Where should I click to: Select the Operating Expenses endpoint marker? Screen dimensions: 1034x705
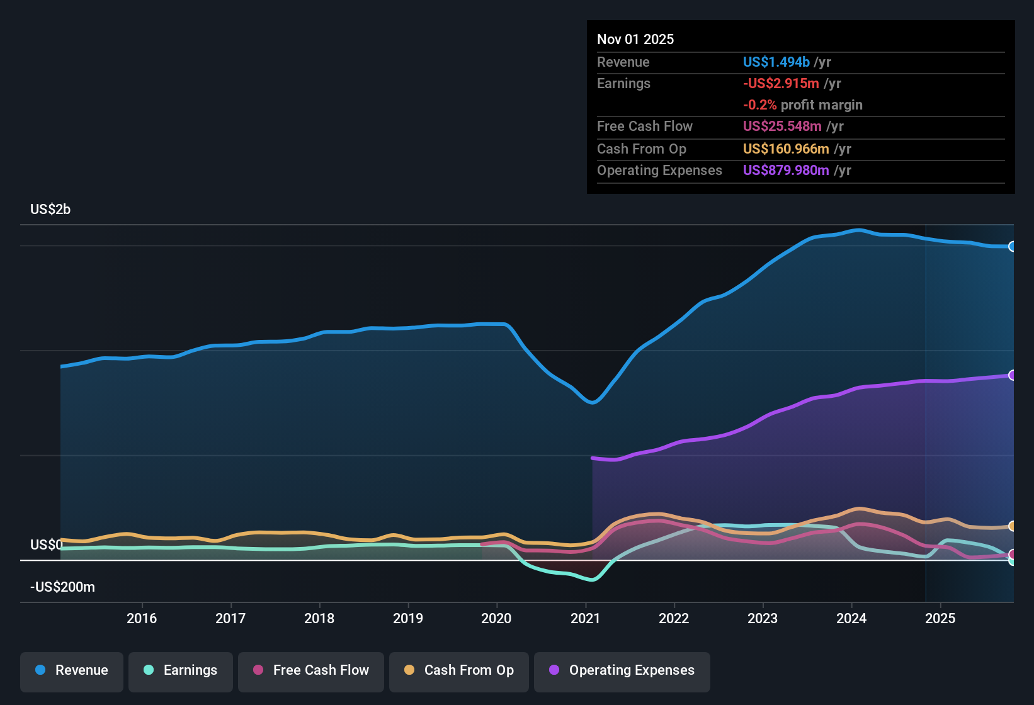[1013, 375]
